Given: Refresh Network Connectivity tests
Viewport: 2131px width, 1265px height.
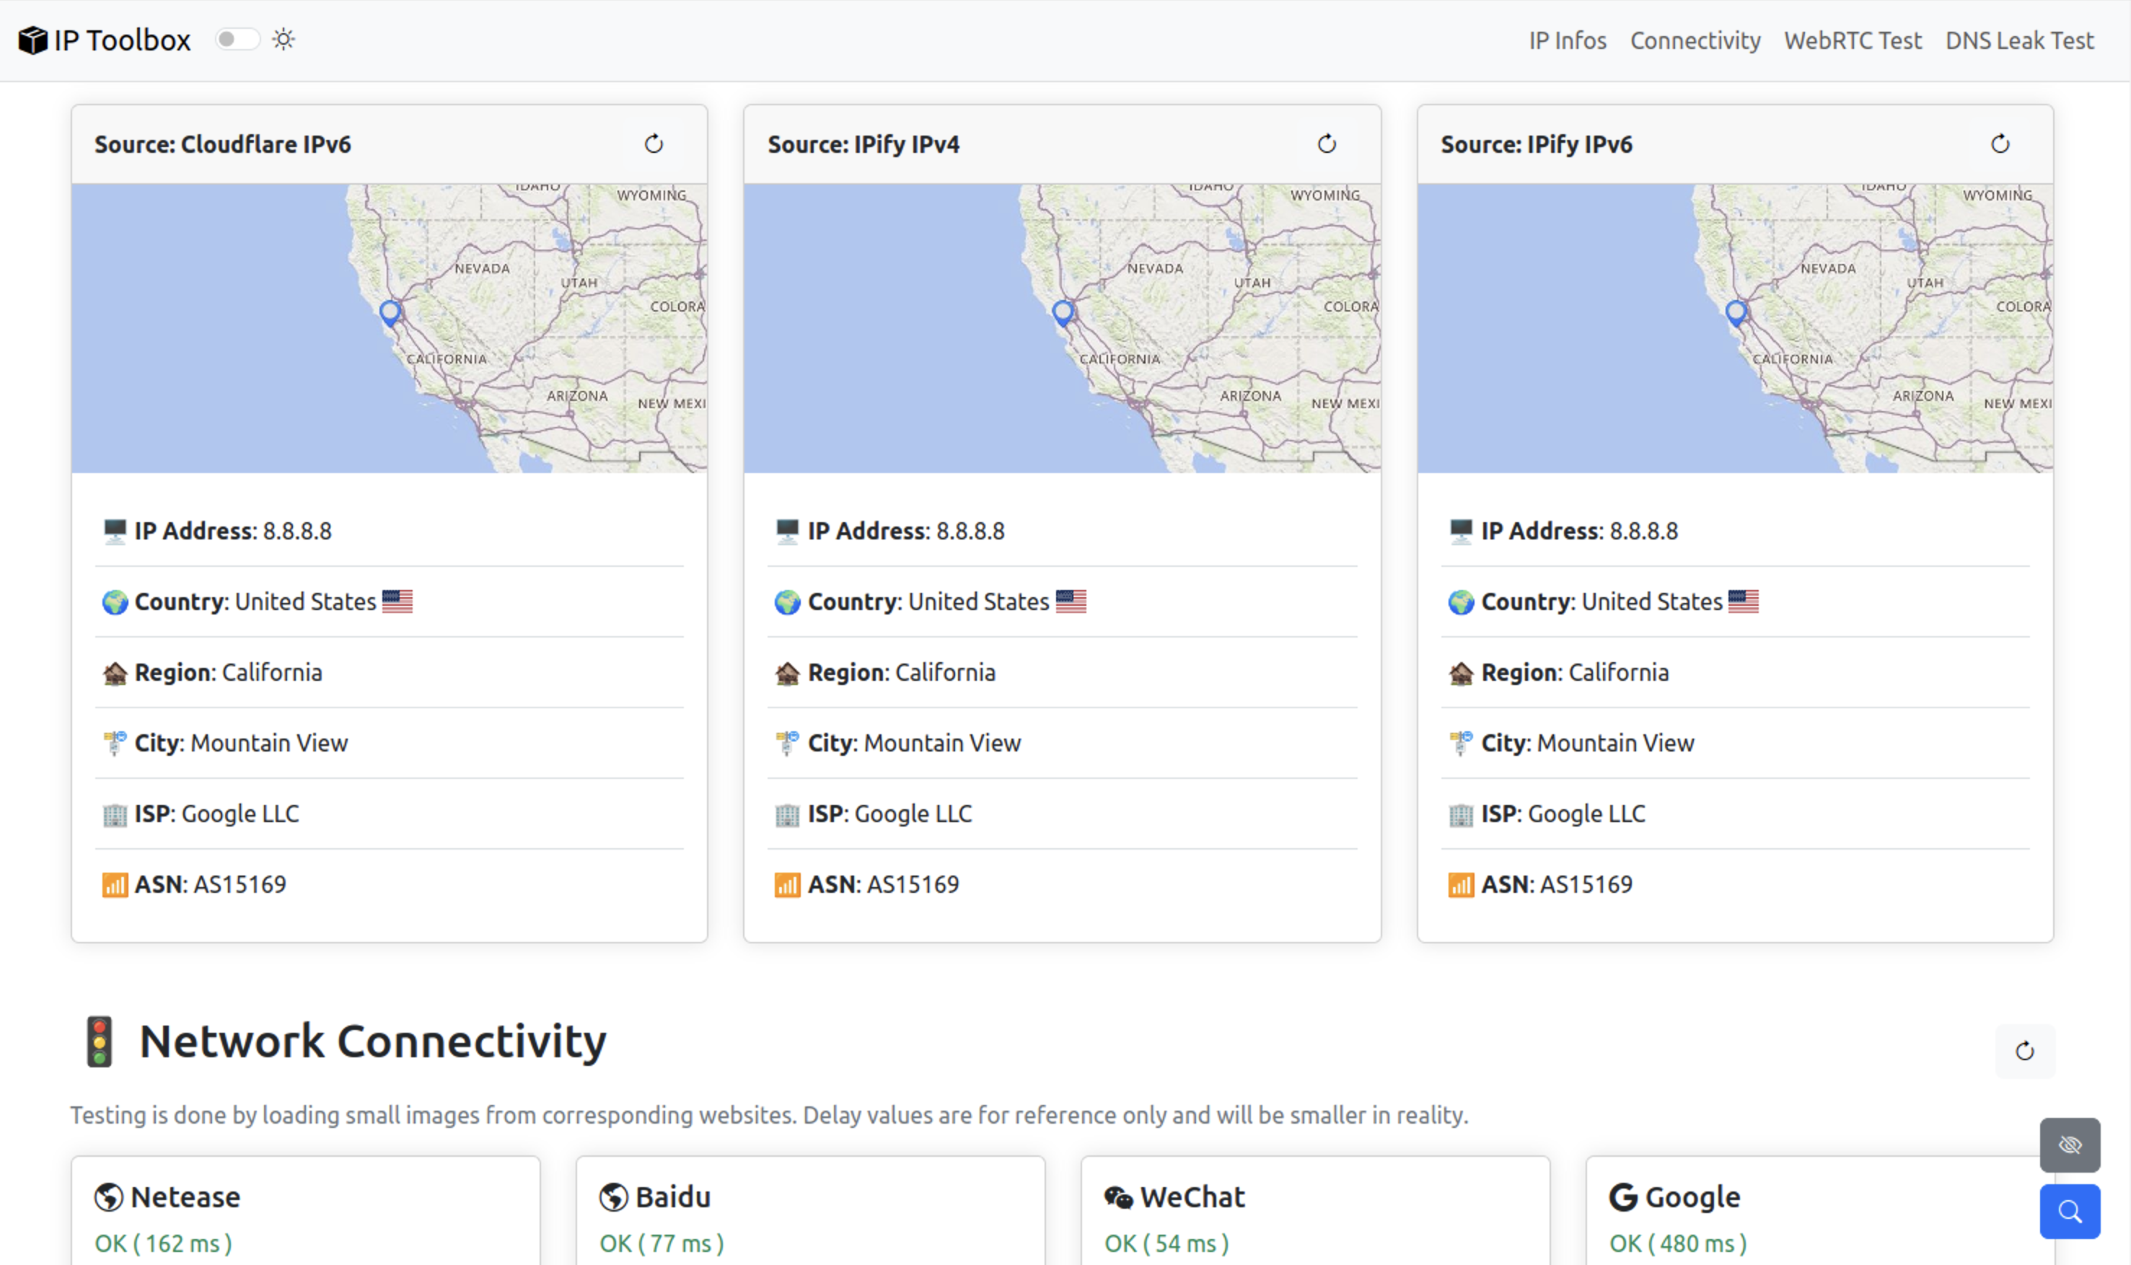Looking at the screenshot, I should click(x=2025, y=1051).
